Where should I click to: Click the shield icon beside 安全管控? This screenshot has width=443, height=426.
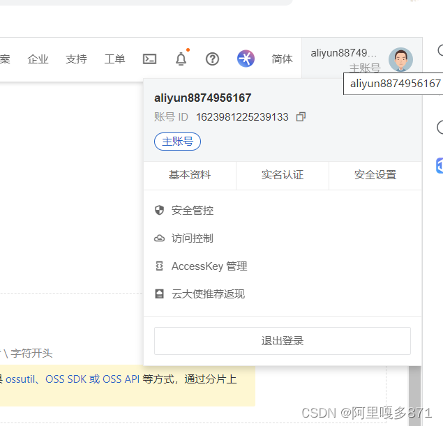point(159,210)
